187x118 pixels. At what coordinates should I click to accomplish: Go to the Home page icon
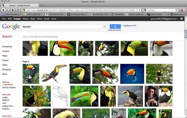(13, 10)
